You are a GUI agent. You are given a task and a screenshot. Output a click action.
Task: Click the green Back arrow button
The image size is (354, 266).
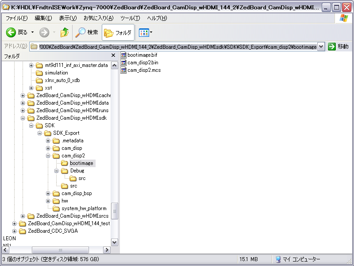(x=11, y=32)
